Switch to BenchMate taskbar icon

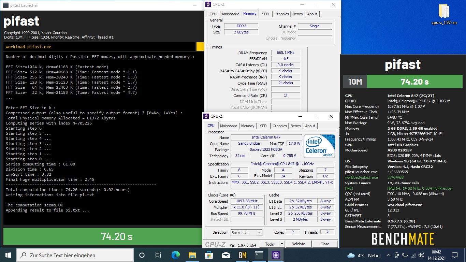[242, 255]
